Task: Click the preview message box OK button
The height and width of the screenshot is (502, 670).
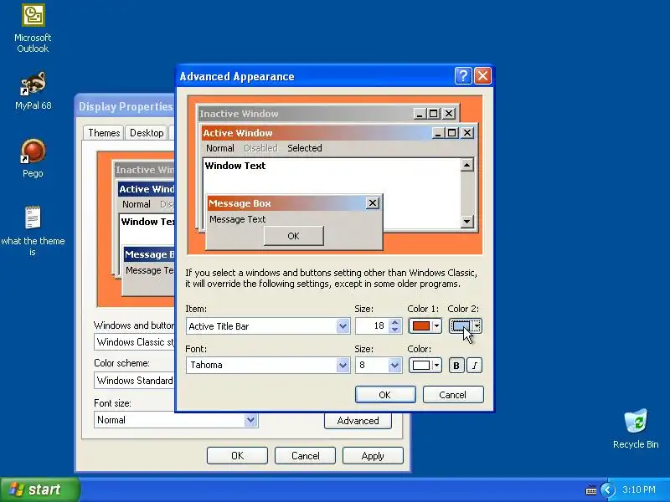Action: pyautogui.click(x=294, y=236)
